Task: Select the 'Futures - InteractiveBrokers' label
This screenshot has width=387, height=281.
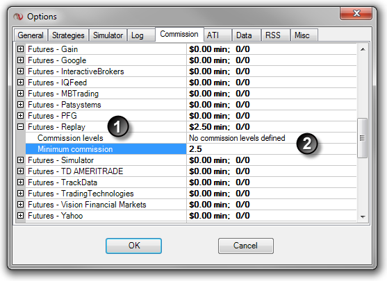Action: click(76, 71)
